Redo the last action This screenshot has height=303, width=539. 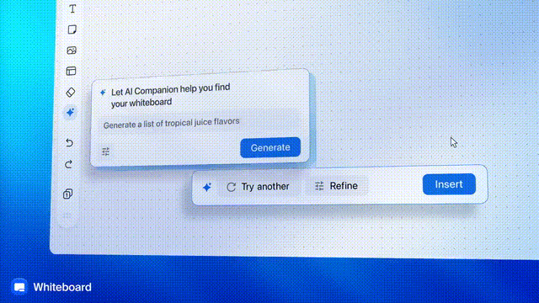tap(69, 164)
